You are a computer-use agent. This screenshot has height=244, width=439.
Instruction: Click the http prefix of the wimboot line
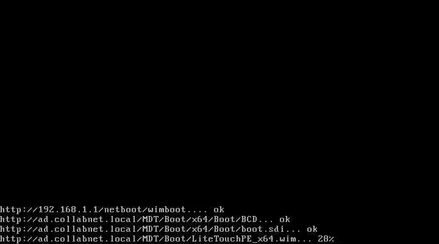point(10,210)
